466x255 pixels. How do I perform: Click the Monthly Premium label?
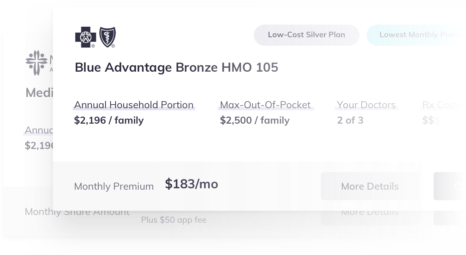[114, 186]
